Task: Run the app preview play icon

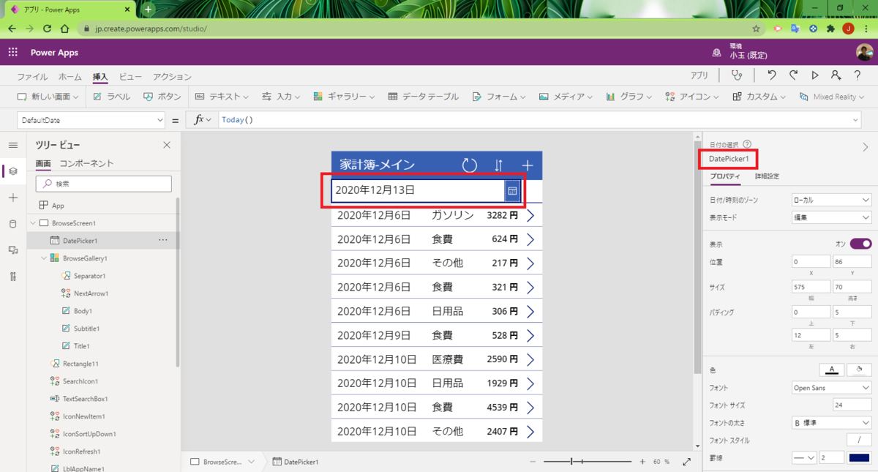Action: (814, 75)
